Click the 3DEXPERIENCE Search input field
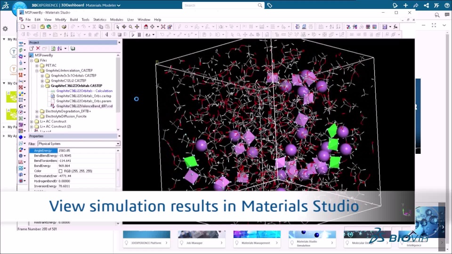This screenshot has width=452, height=254. click(220, 5)
